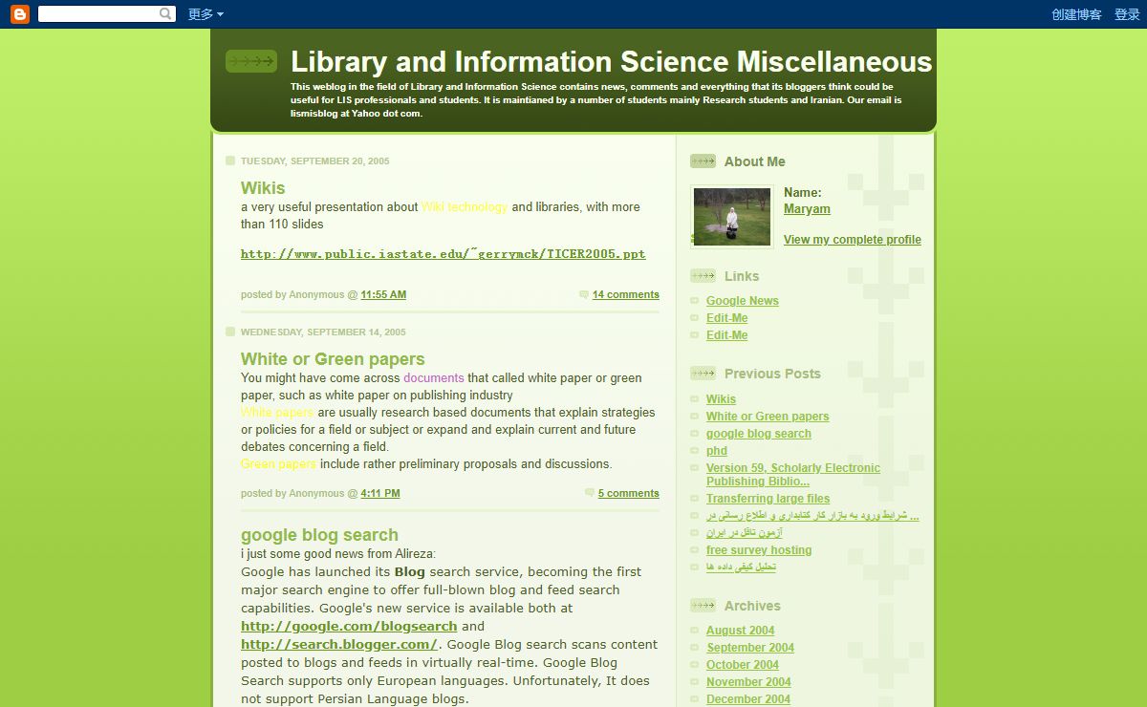The image size is (1147, 707).
Task: Click the bullet icon beside Google News
Action: 695,301
